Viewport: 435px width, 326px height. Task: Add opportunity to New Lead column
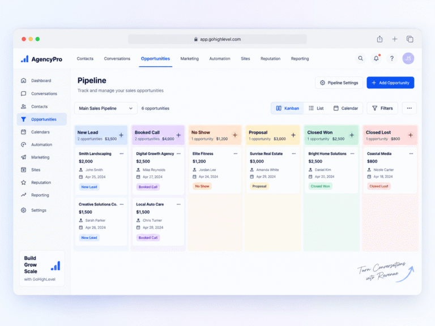[121, 135]
